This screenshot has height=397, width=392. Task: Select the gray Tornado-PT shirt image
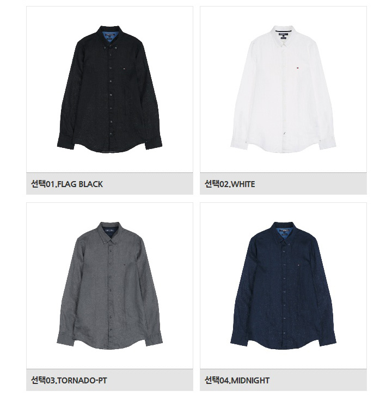click(x=109, y=286)
